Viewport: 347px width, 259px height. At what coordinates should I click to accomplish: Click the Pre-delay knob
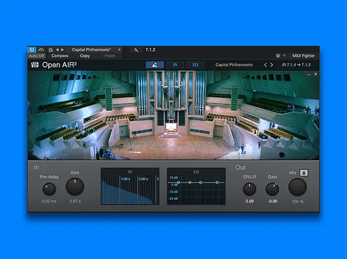[x=49, y=189]
